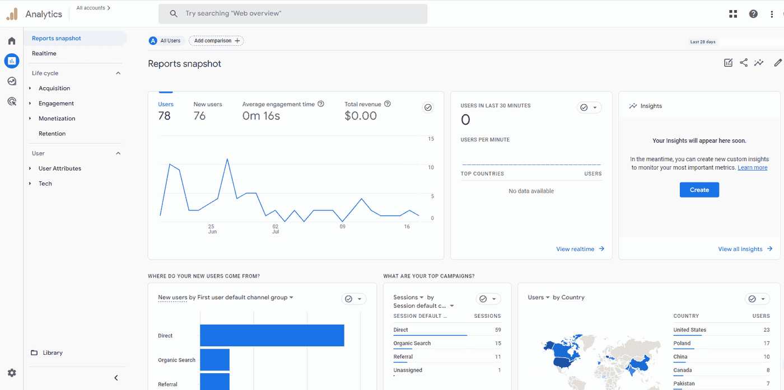Collapse the User section
The width and height of the screenshot is (784, 390).
(x=118, y=153)
